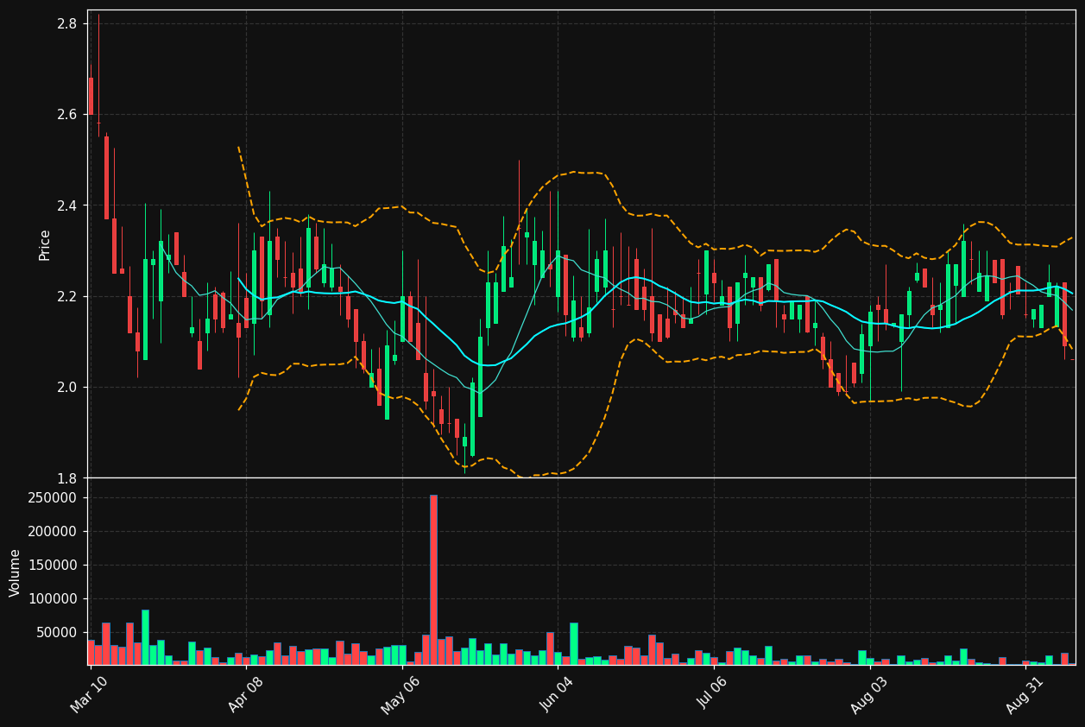The width and height of the screenshot is (1085, 727).
Task: Click the 2.6 price axis label
Action: [x=66, y=114]
